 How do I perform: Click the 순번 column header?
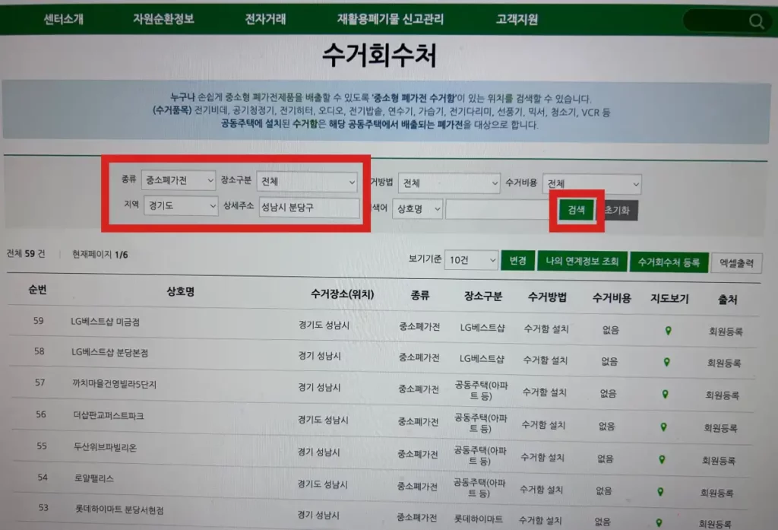[38, 290]
